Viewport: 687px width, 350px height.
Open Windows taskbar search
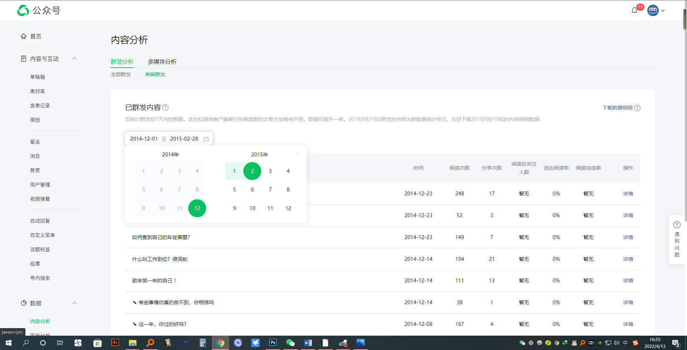26,343
